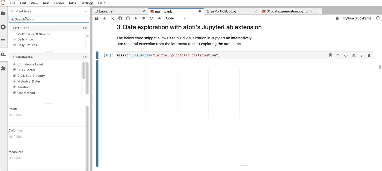Open the Run menu
Image resolution: width=382 pixels, height=171 pixels.
(46, 3)
